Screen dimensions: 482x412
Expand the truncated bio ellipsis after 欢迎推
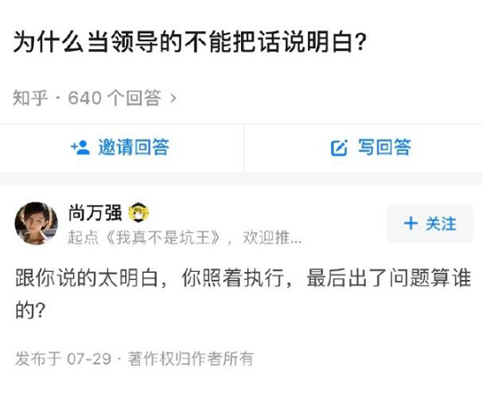[295, 239]
